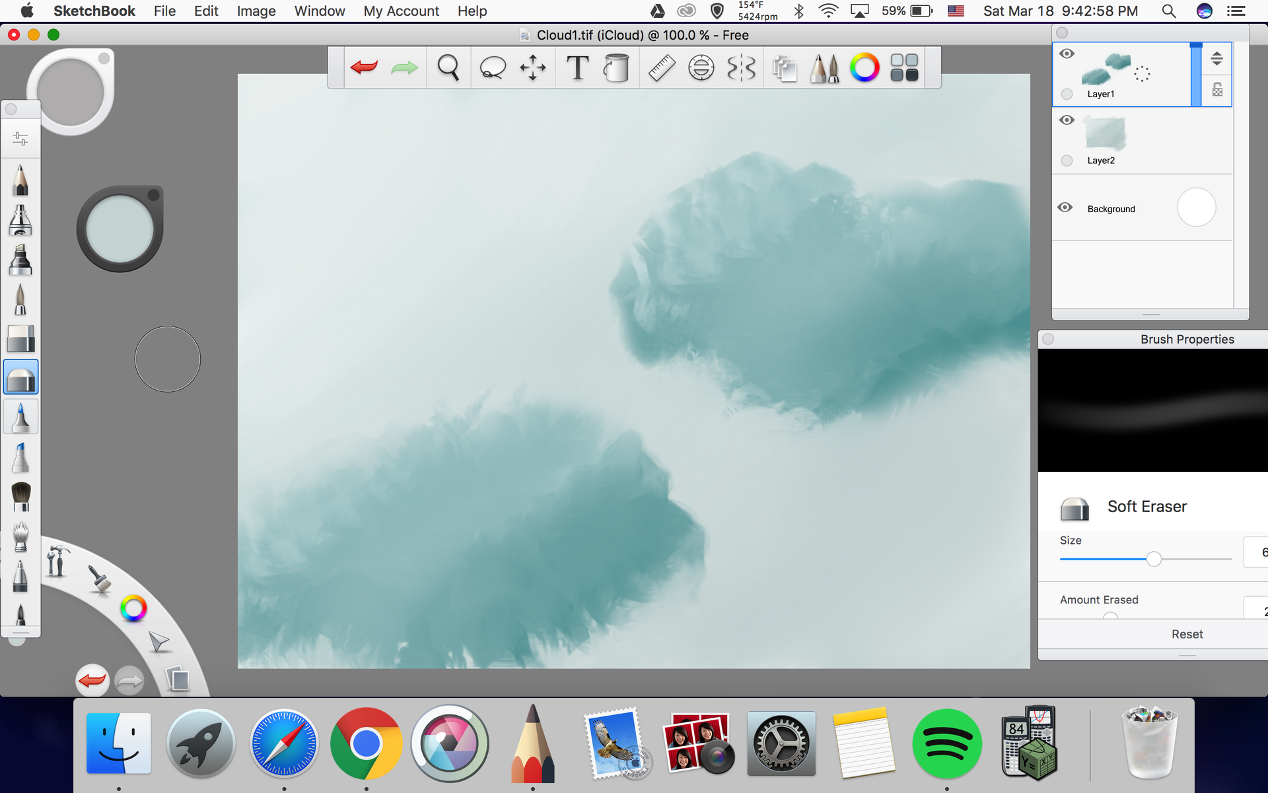
Task: Open Safari from the Dock
Action: [x=284, y=743]
